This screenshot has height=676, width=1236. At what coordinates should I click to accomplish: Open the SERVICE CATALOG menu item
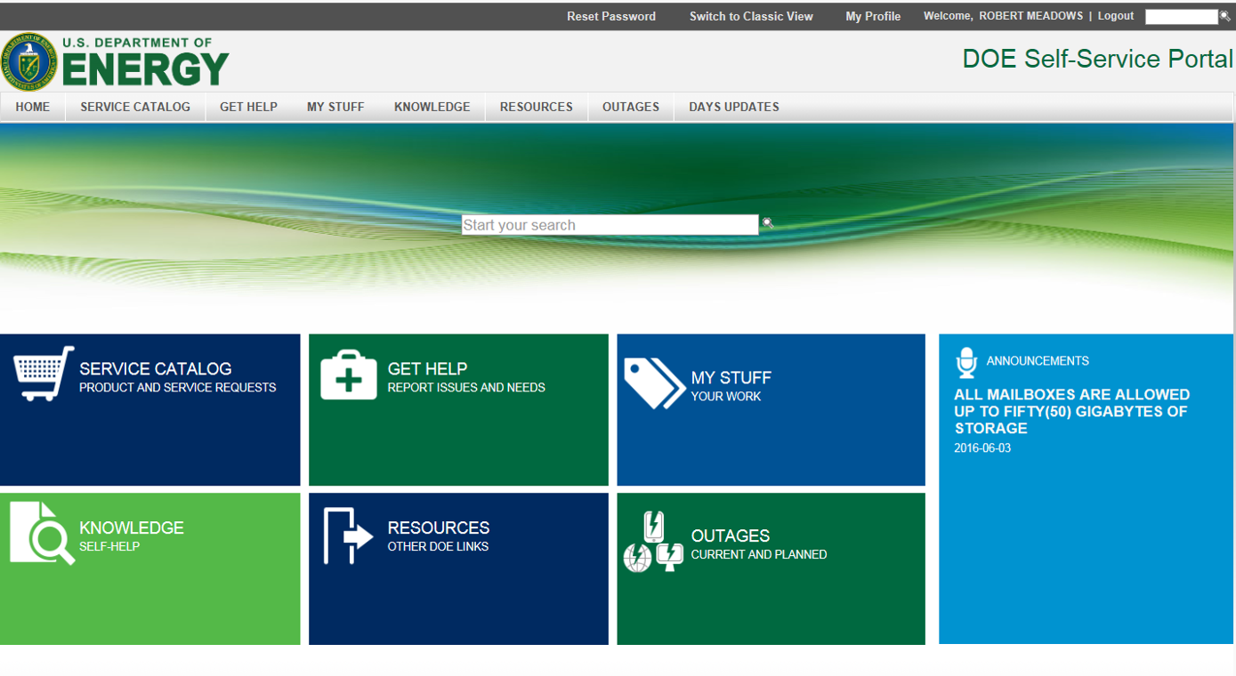point(135,107)
